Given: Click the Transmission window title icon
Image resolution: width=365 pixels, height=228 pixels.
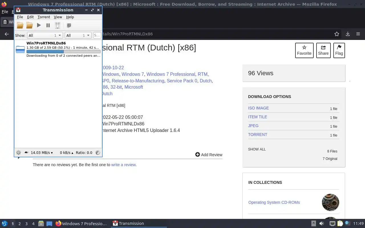Looking at the screenshot, I should point(18,10).
